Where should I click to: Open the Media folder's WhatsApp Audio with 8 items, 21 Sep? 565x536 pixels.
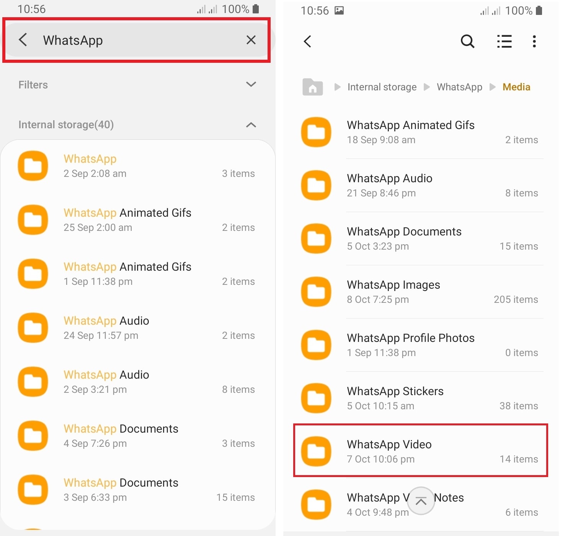coord(420,185)
